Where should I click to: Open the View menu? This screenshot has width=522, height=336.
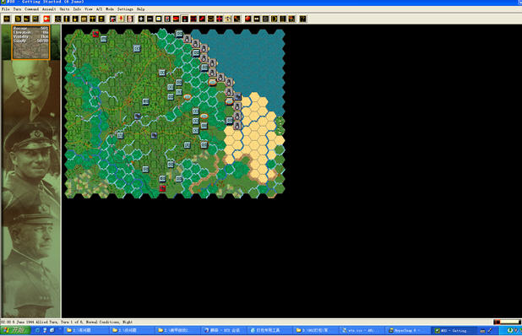(89, 9)
